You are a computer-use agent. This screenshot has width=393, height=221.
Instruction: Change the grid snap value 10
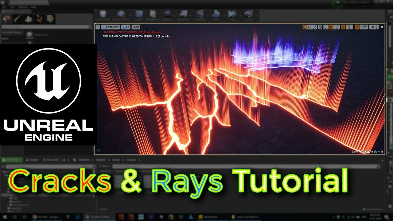[337, 27]
